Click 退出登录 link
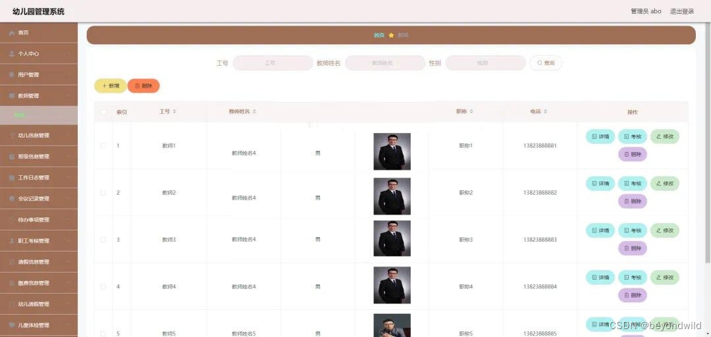711x337 pixels. click(x=682, y=11)
